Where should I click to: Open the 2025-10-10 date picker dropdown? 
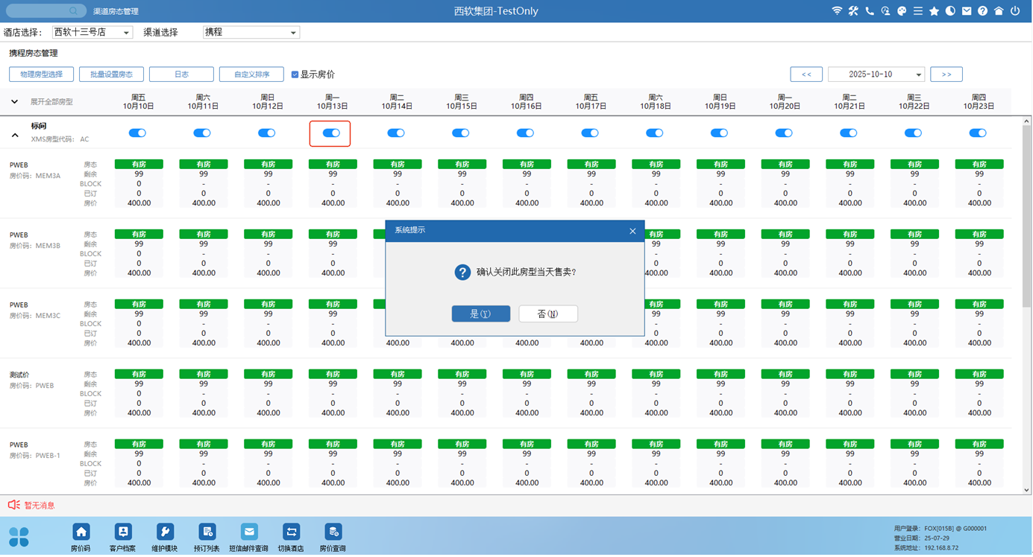pyautogui.click(x=919, y=74)
